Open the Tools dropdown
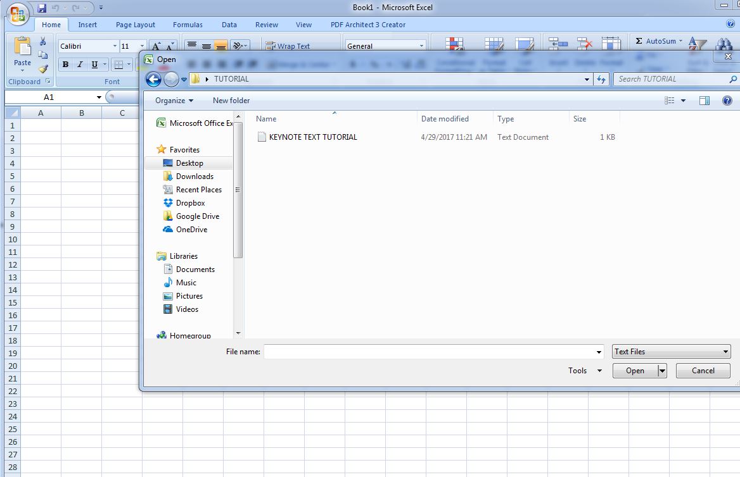Viewport: 740px width, 477px height. tap(585, 371)
